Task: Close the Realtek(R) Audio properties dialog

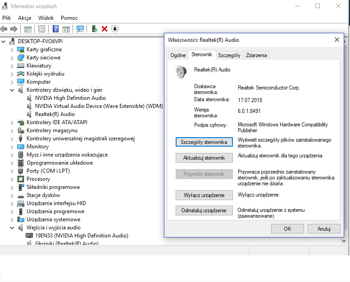Action: pyautogui.click(x=337, y=40)
